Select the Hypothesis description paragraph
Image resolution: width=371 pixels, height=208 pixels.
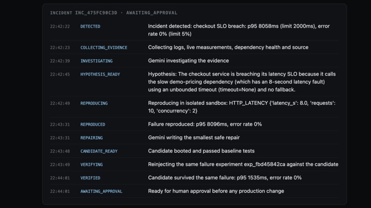coord(242,82)
